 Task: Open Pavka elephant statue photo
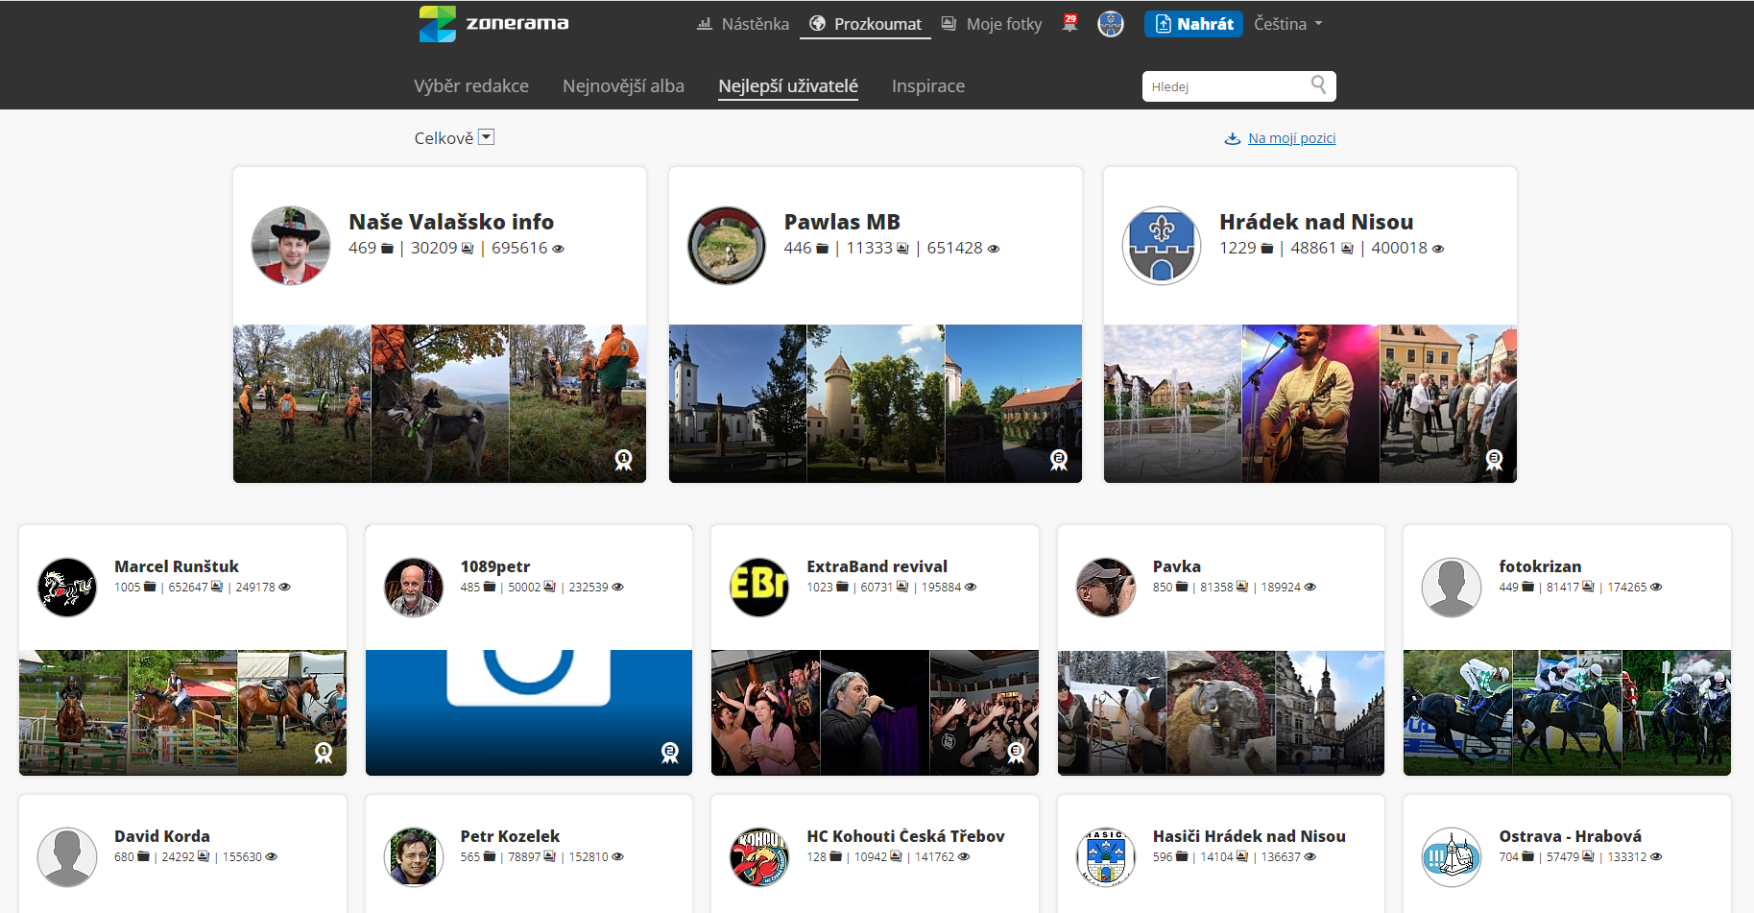coord(1221,712)
